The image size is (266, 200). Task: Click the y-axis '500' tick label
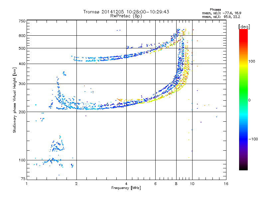click(22, 48)
